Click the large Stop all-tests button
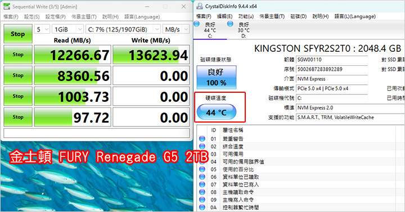This screenshot has width=405, height=212. [18, 34]
